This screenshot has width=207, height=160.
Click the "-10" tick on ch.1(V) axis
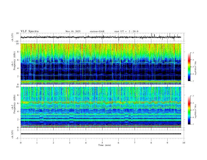17,41
